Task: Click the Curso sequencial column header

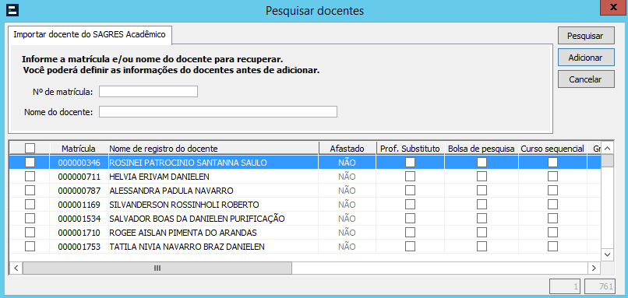Action: tap(552, 149)
